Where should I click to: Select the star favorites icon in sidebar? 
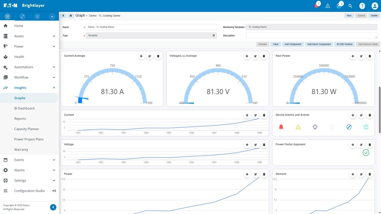tap(52, 16)
